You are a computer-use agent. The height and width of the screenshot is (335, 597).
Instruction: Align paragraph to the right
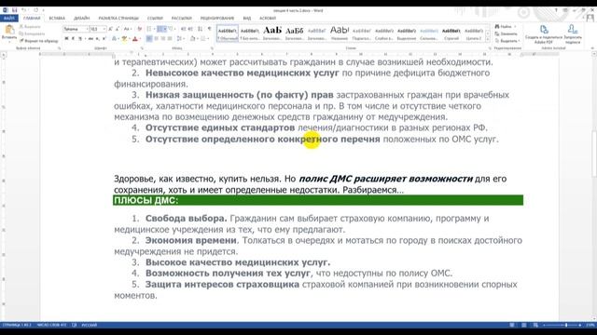coord(163,39)
